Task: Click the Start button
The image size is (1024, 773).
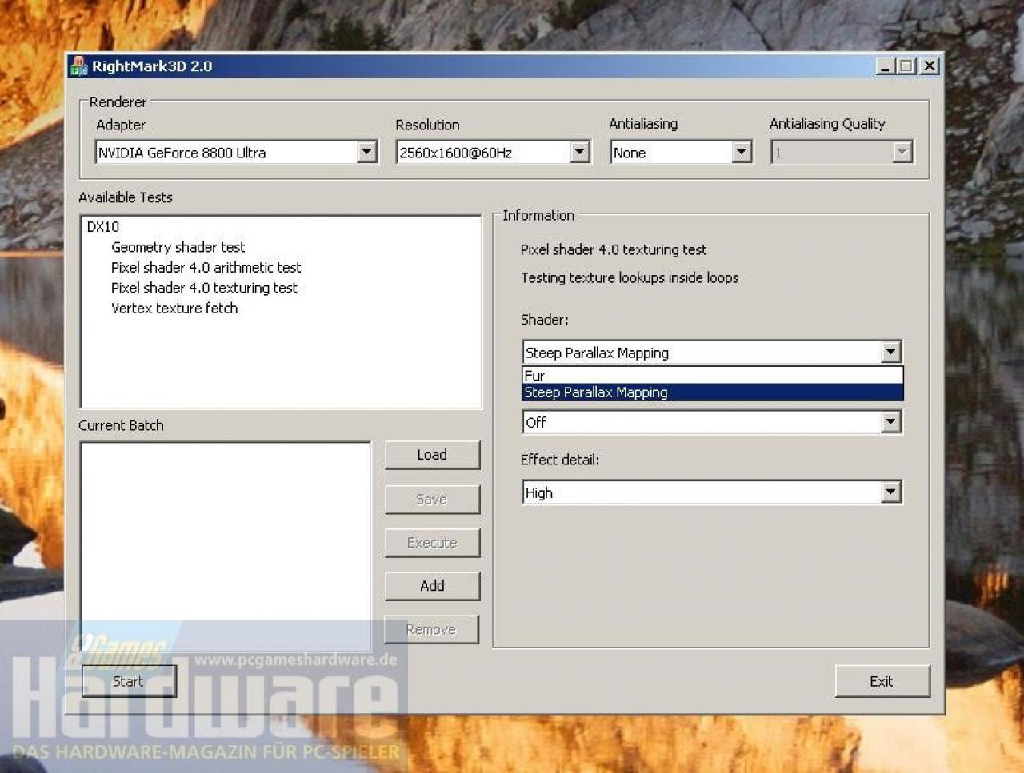Action: (128, 681)
